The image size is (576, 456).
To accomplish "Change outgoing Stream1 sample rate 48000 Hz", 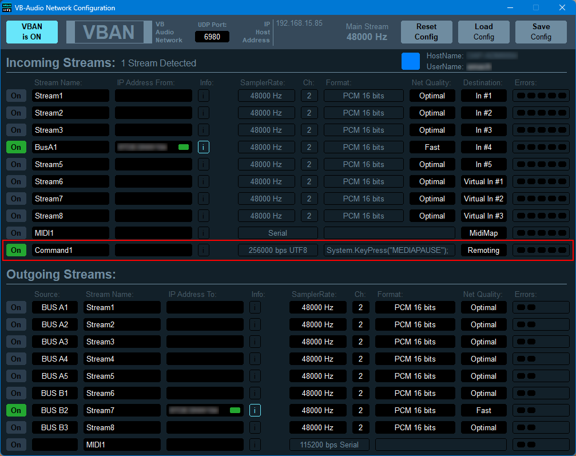I will (318, 308).
